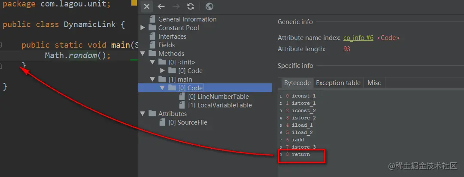This screenshot has height=177, width=464.
Task: Select the LineNumberTable file icon
Action: pos(182,97)
